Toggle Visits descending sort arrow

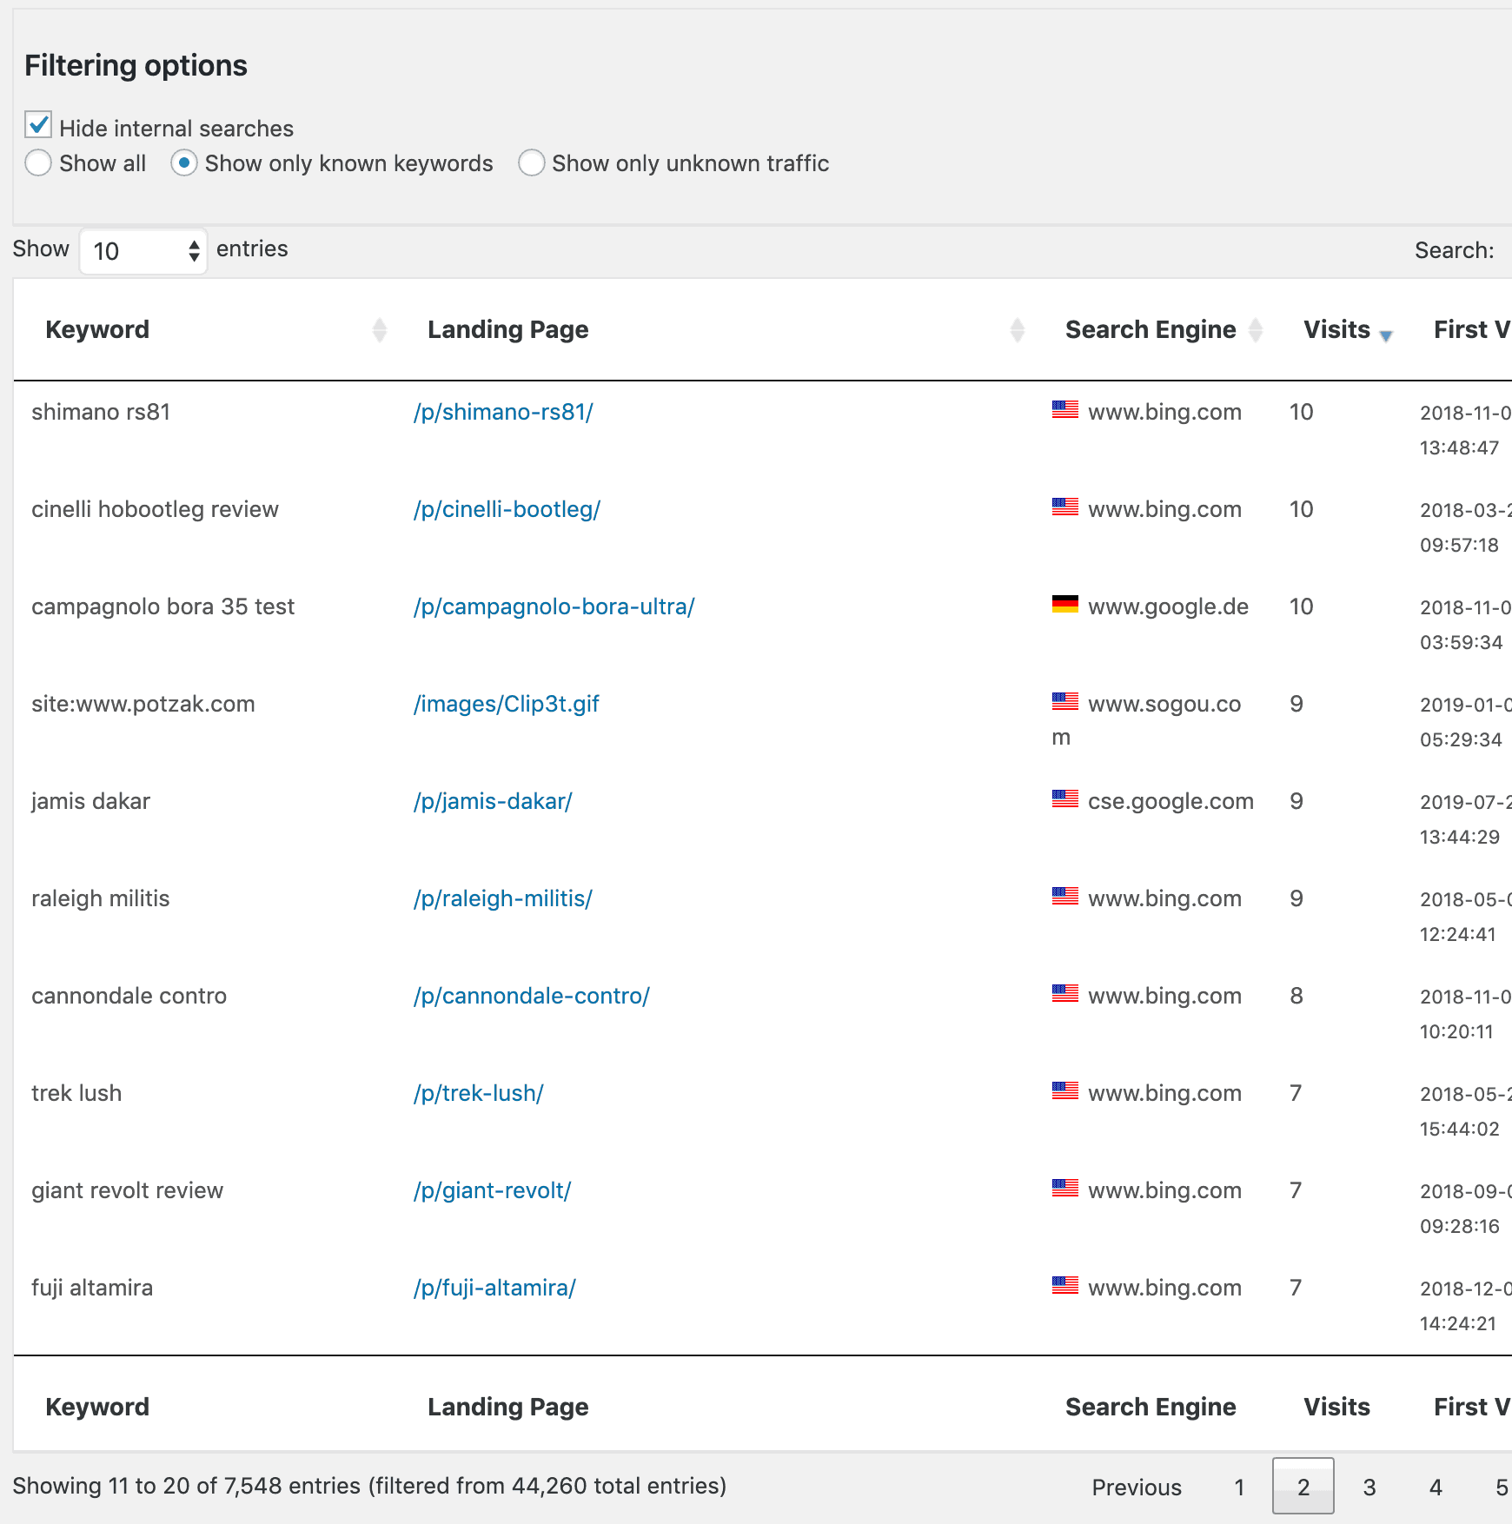point(1386,336)
